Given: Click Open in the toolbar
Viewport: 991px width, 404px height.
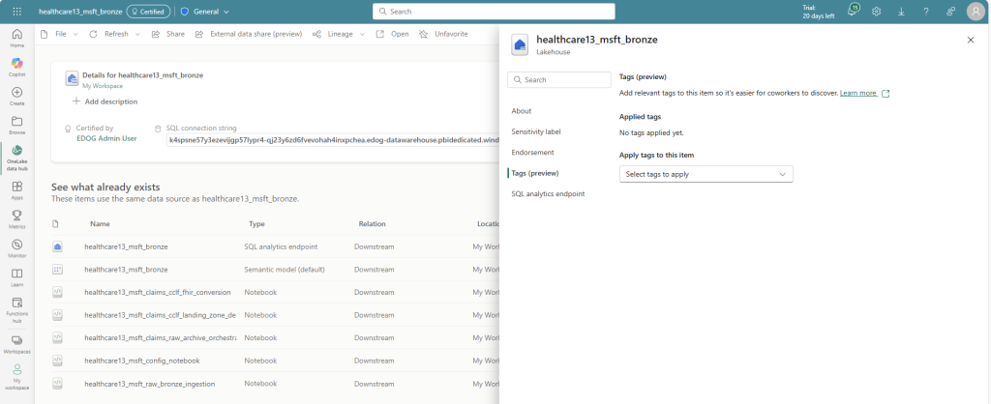Looking at the screenshot, I should tap(393, 34).
